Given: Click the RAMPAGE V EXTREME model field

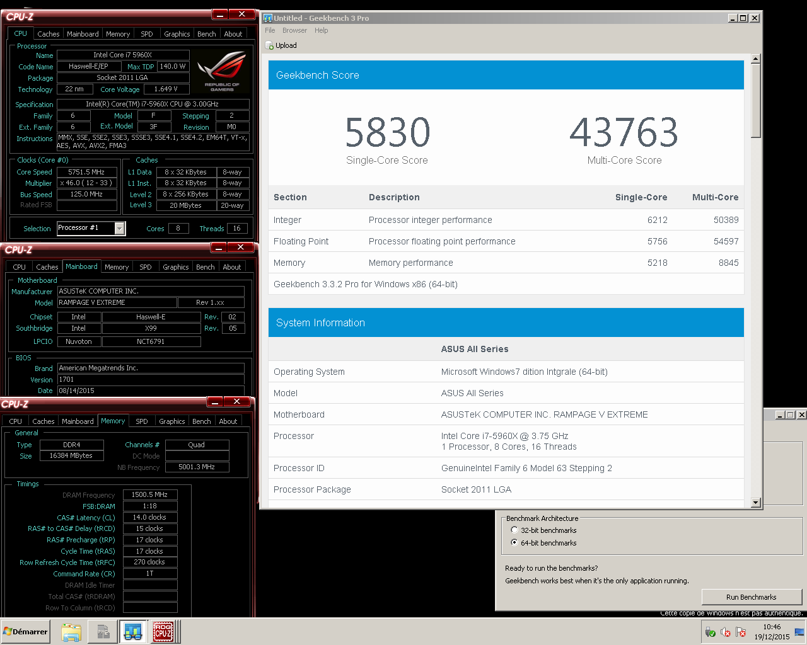Looking at the screenshot, I should [x=116, y=303].
